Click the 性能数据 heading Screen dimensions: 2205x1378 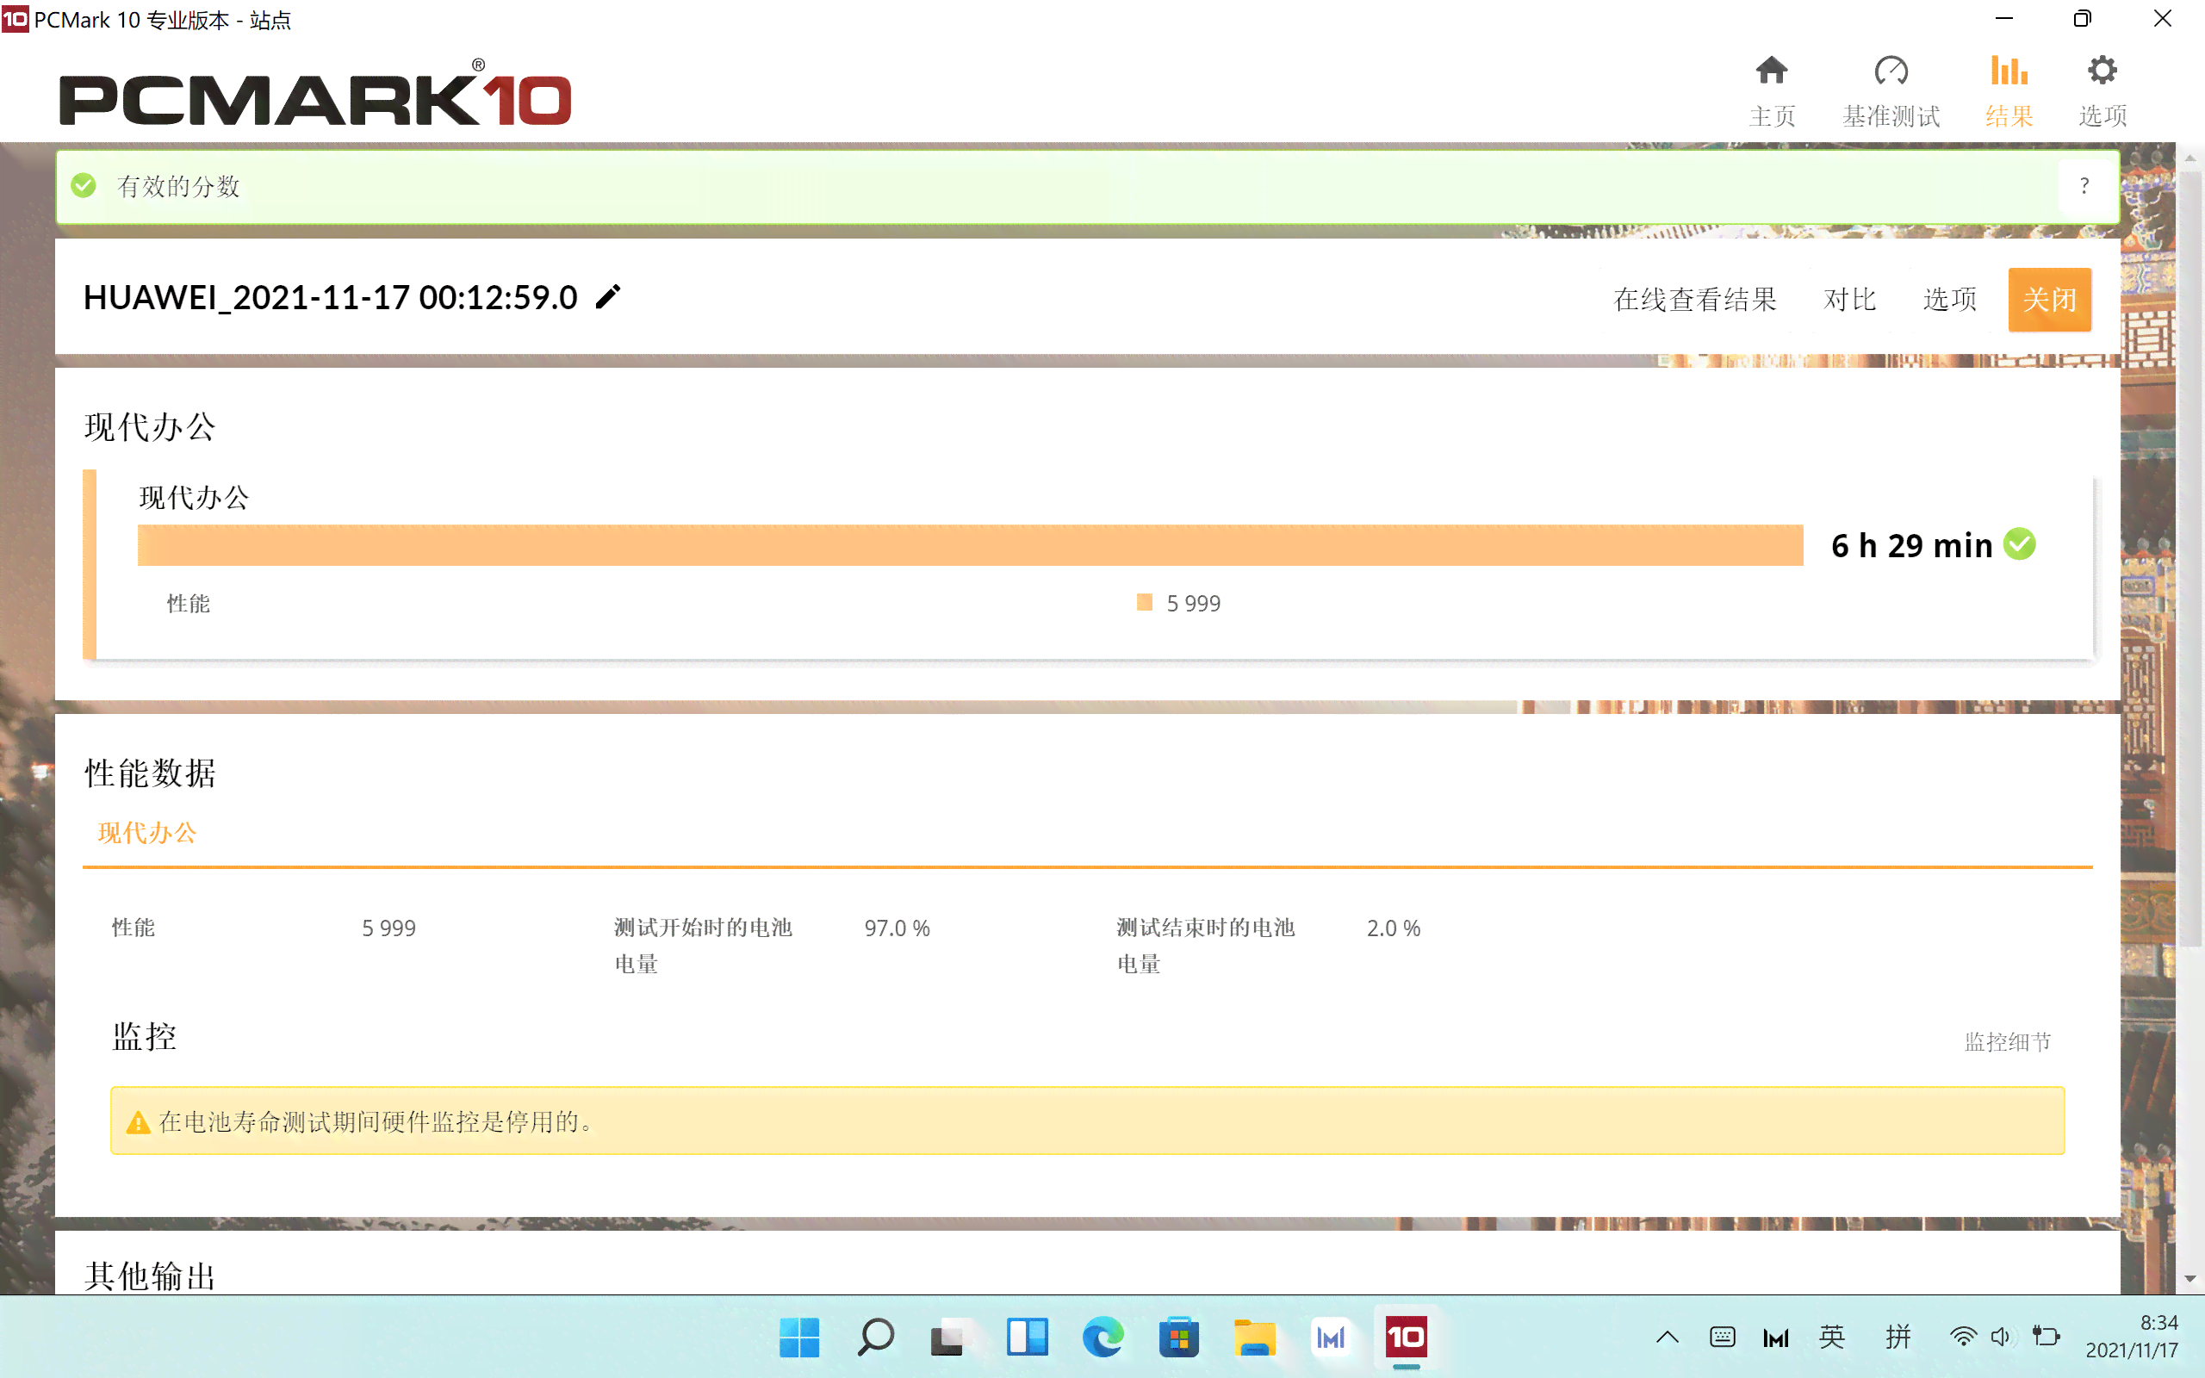151,773
